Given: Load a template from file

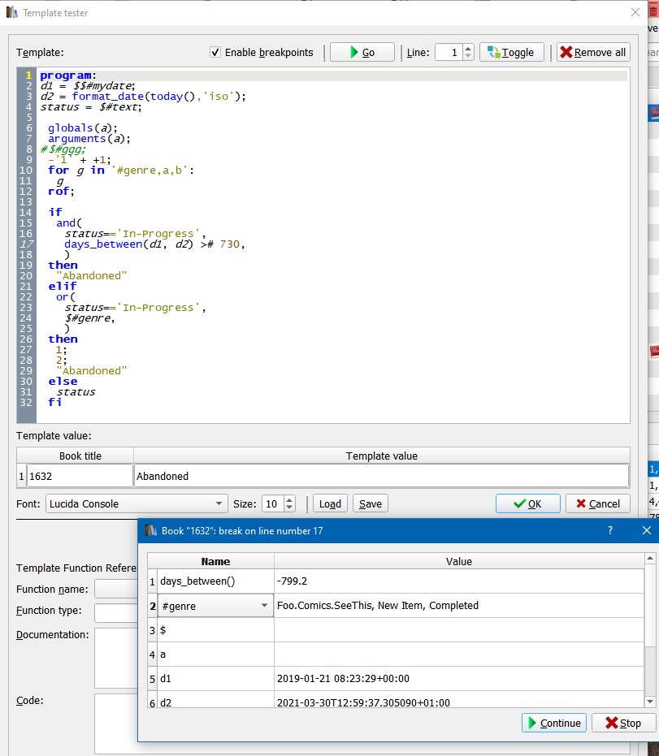Looking at the screenshot, I should (330, 503).
